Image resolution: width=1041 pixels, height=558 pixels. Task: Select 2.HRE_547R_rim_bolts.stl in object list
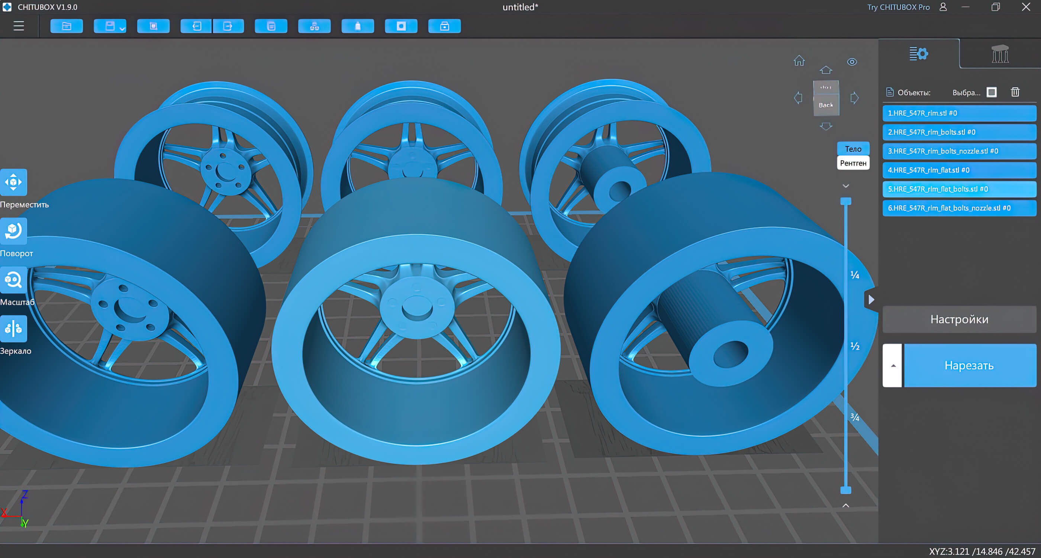click(x=959, y=132)
